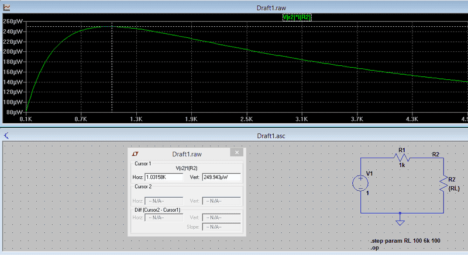Select the R2 load resistor symbol
468x255 pixels.
click(x=443, y=183)
